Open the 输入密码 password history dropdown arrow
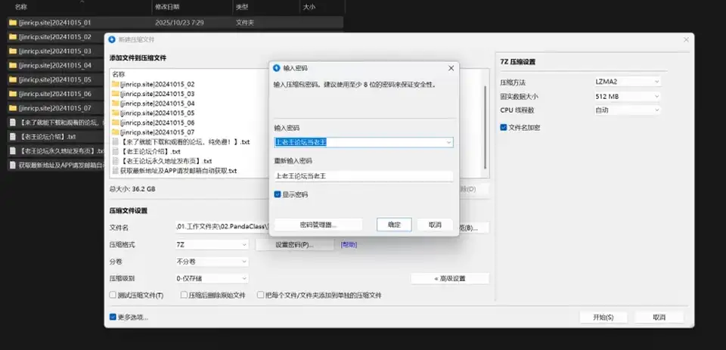 448,143
